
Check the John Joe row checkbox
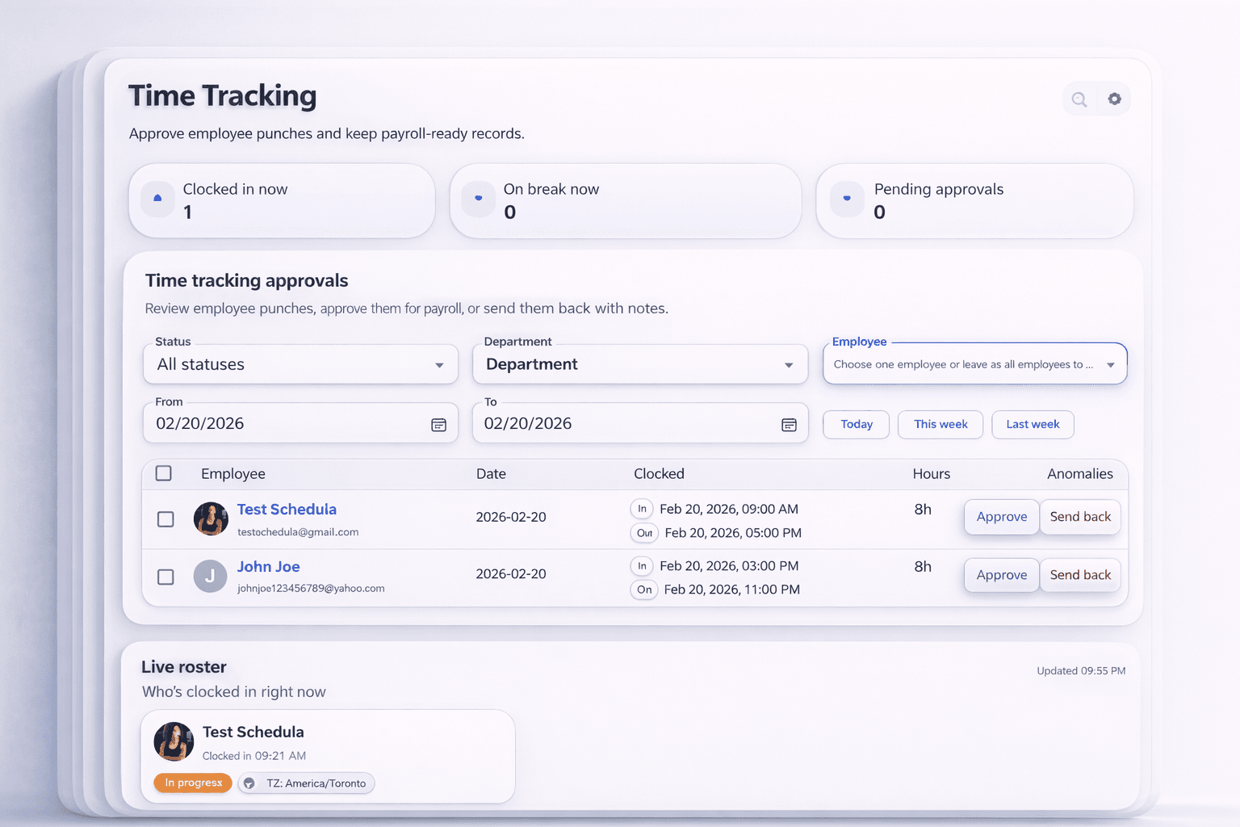165,577
